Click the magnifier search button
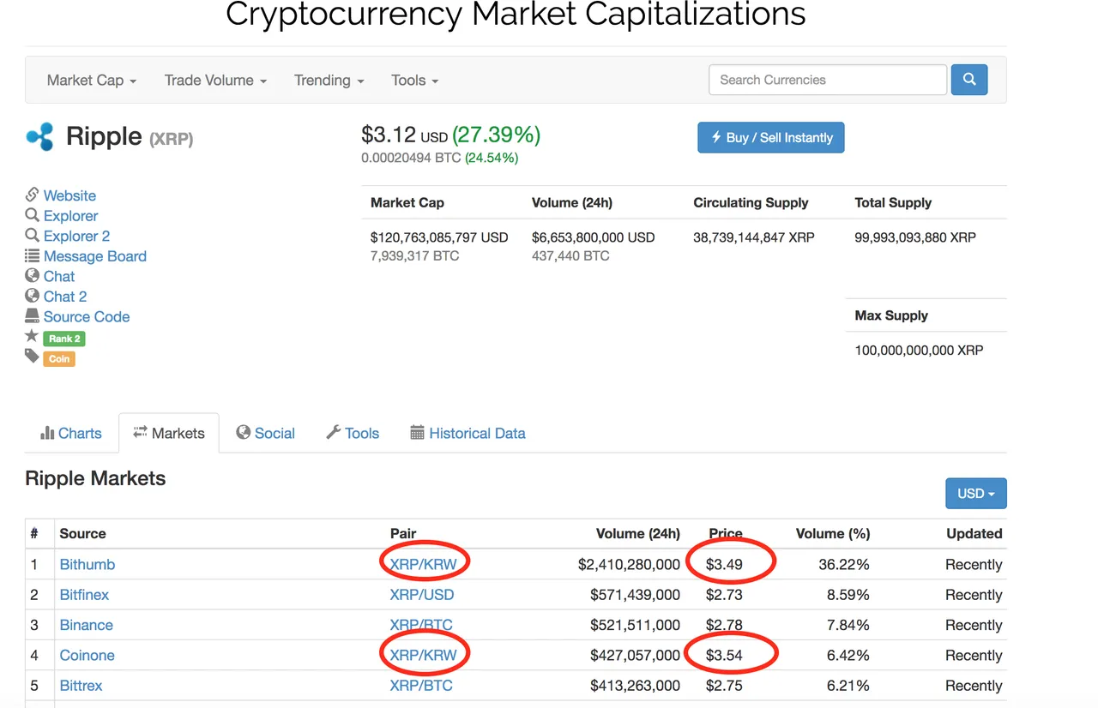The width and height of the screenshot is (1098, 708). click(969, 80)
